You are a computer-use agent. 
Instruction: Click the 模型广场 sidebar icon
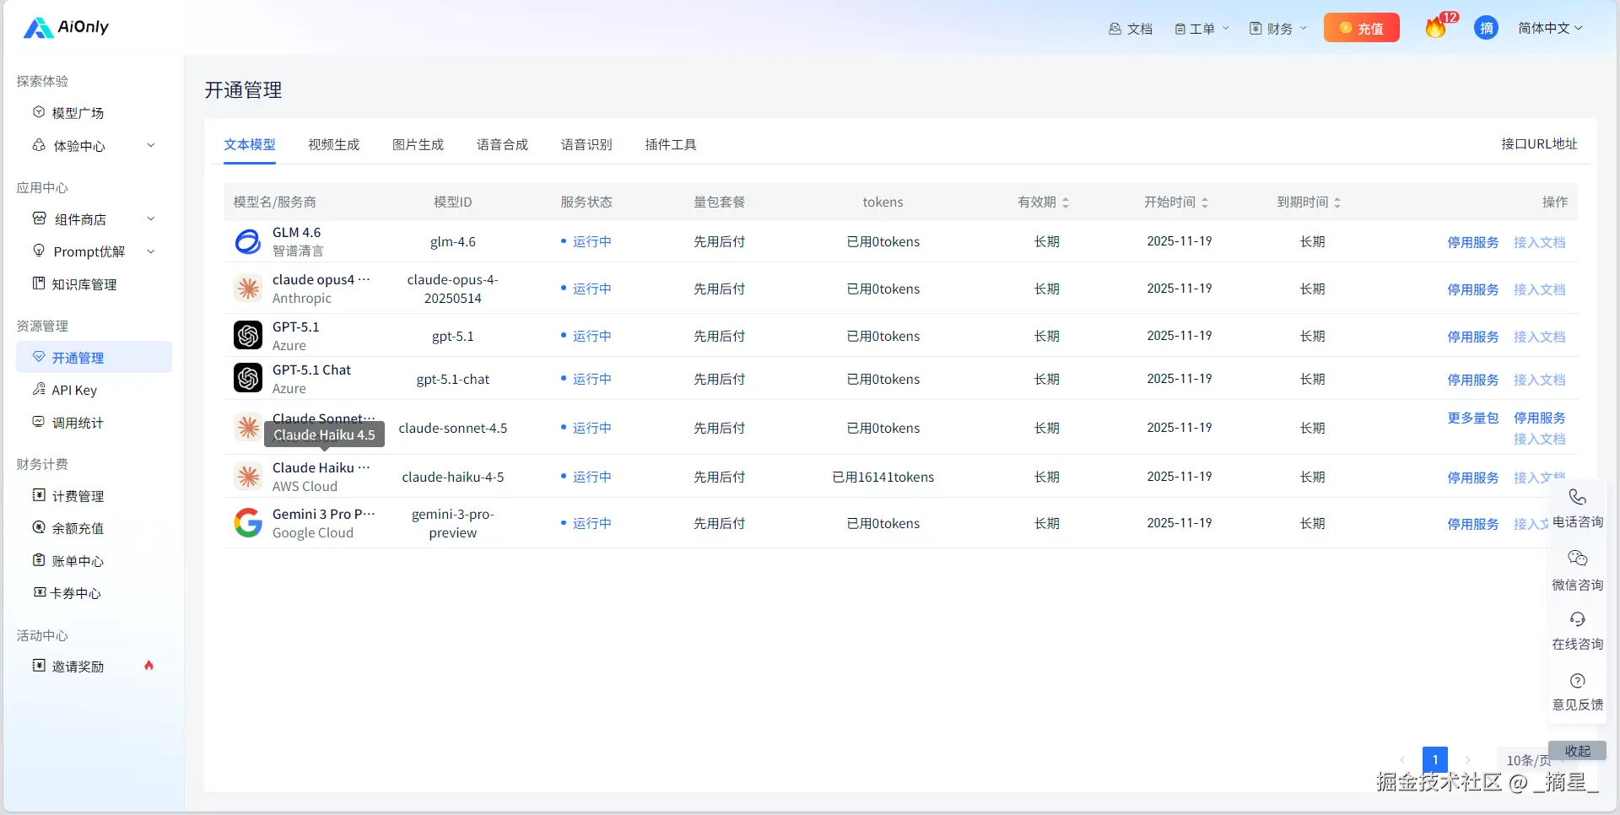[x=39, y=112]
